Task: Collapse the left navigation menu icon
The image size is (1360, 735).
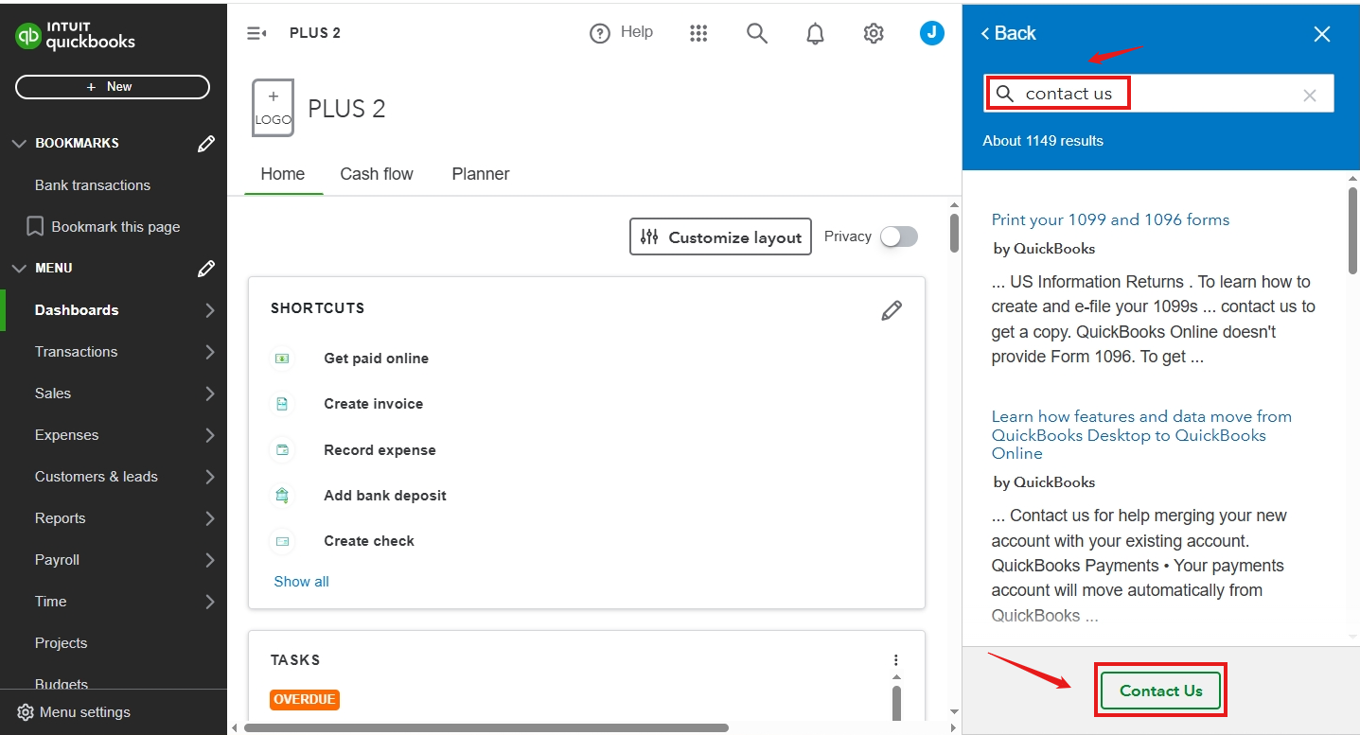Action: 256,33
